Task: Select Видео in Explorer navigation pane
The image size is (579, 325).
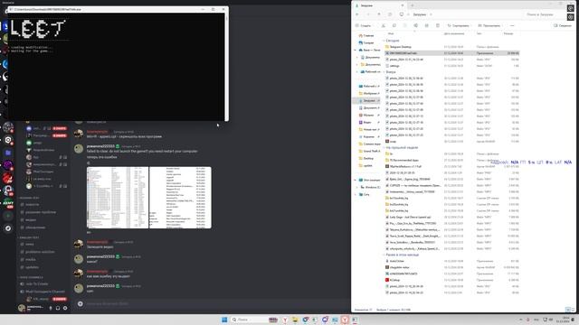Action: click(x=367, y=123)
